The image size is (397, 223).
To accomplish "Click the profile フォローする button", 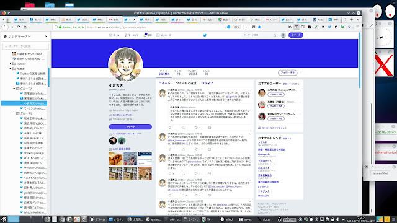I will coord(287,72).
